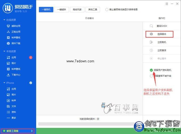Click the 停止操作 button label
The image size is (181, 134).
click(162, 58)
